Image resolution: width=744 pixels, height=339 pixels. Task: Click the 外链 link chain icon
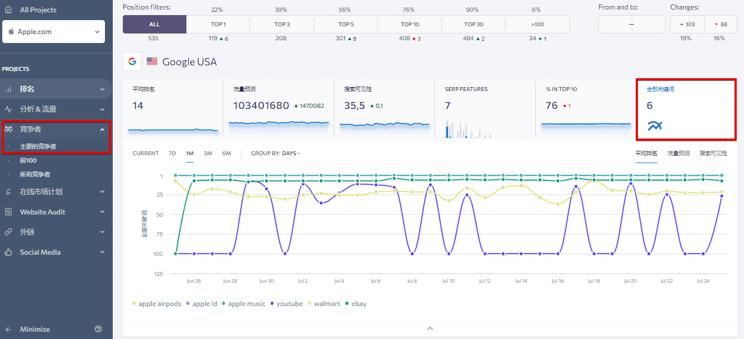tap(8, 232)
